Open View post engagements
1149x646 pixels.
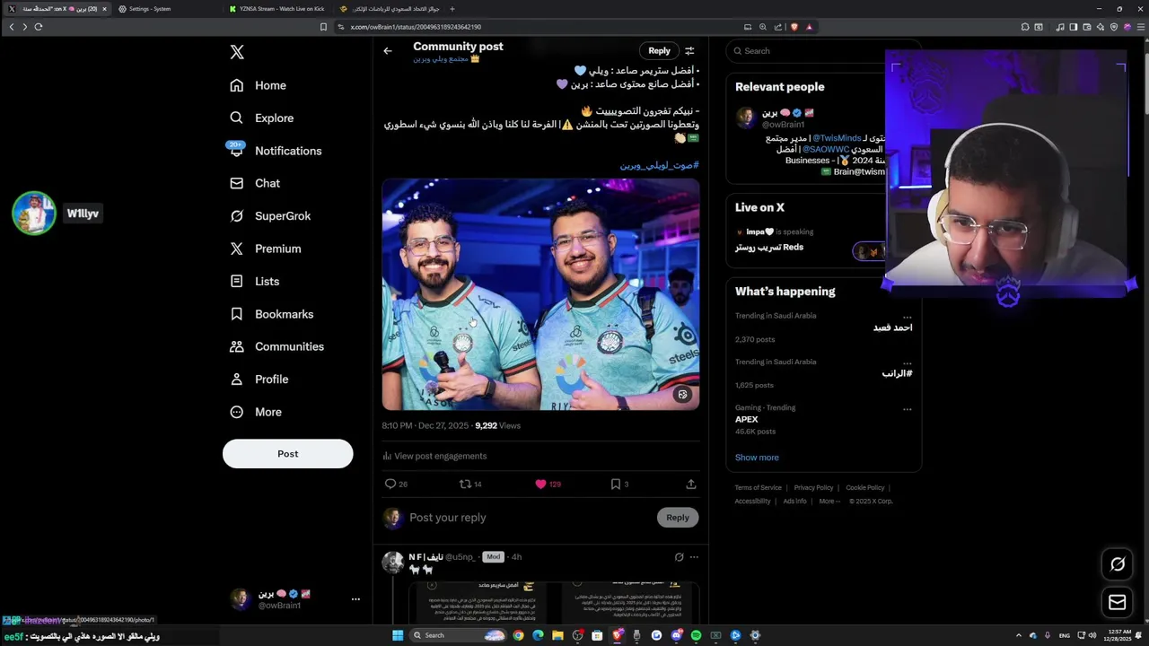[x=435, y=456]
